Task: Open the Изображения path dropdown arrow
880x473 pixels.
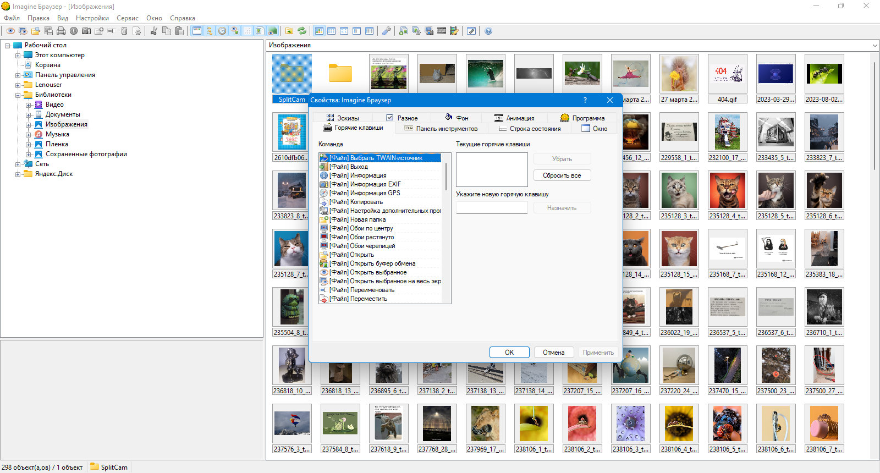Action: (x=875, y=45)
